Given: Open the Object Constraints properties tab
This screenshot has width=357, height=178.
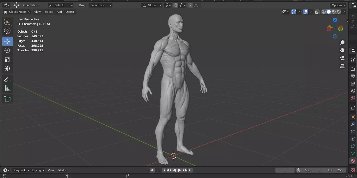Looking at the screenshot, I should [353, 146].
